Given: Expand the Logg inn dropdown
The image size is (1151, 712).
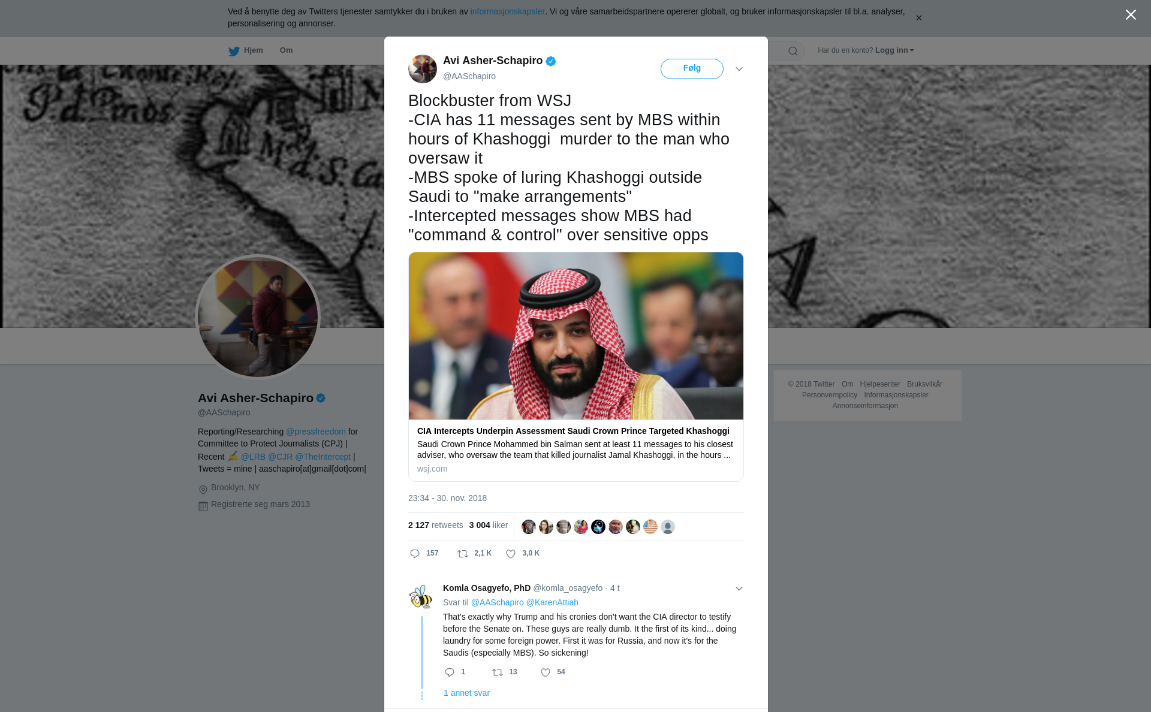Looking at the screenshot, I should [x=894, y=50].
